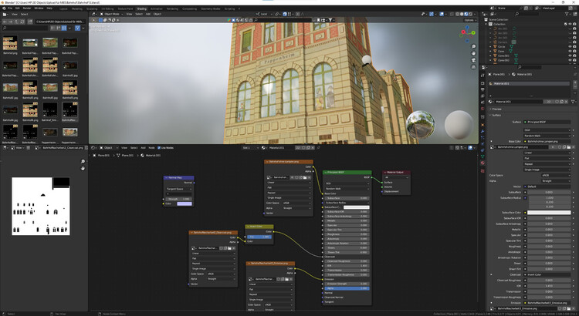579x316 pixels.
Task: Enable file browser filter funnel icon
Action: point(77,28)
